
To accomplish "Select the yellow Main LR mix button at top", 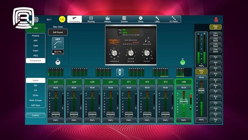I will [215, 27].
